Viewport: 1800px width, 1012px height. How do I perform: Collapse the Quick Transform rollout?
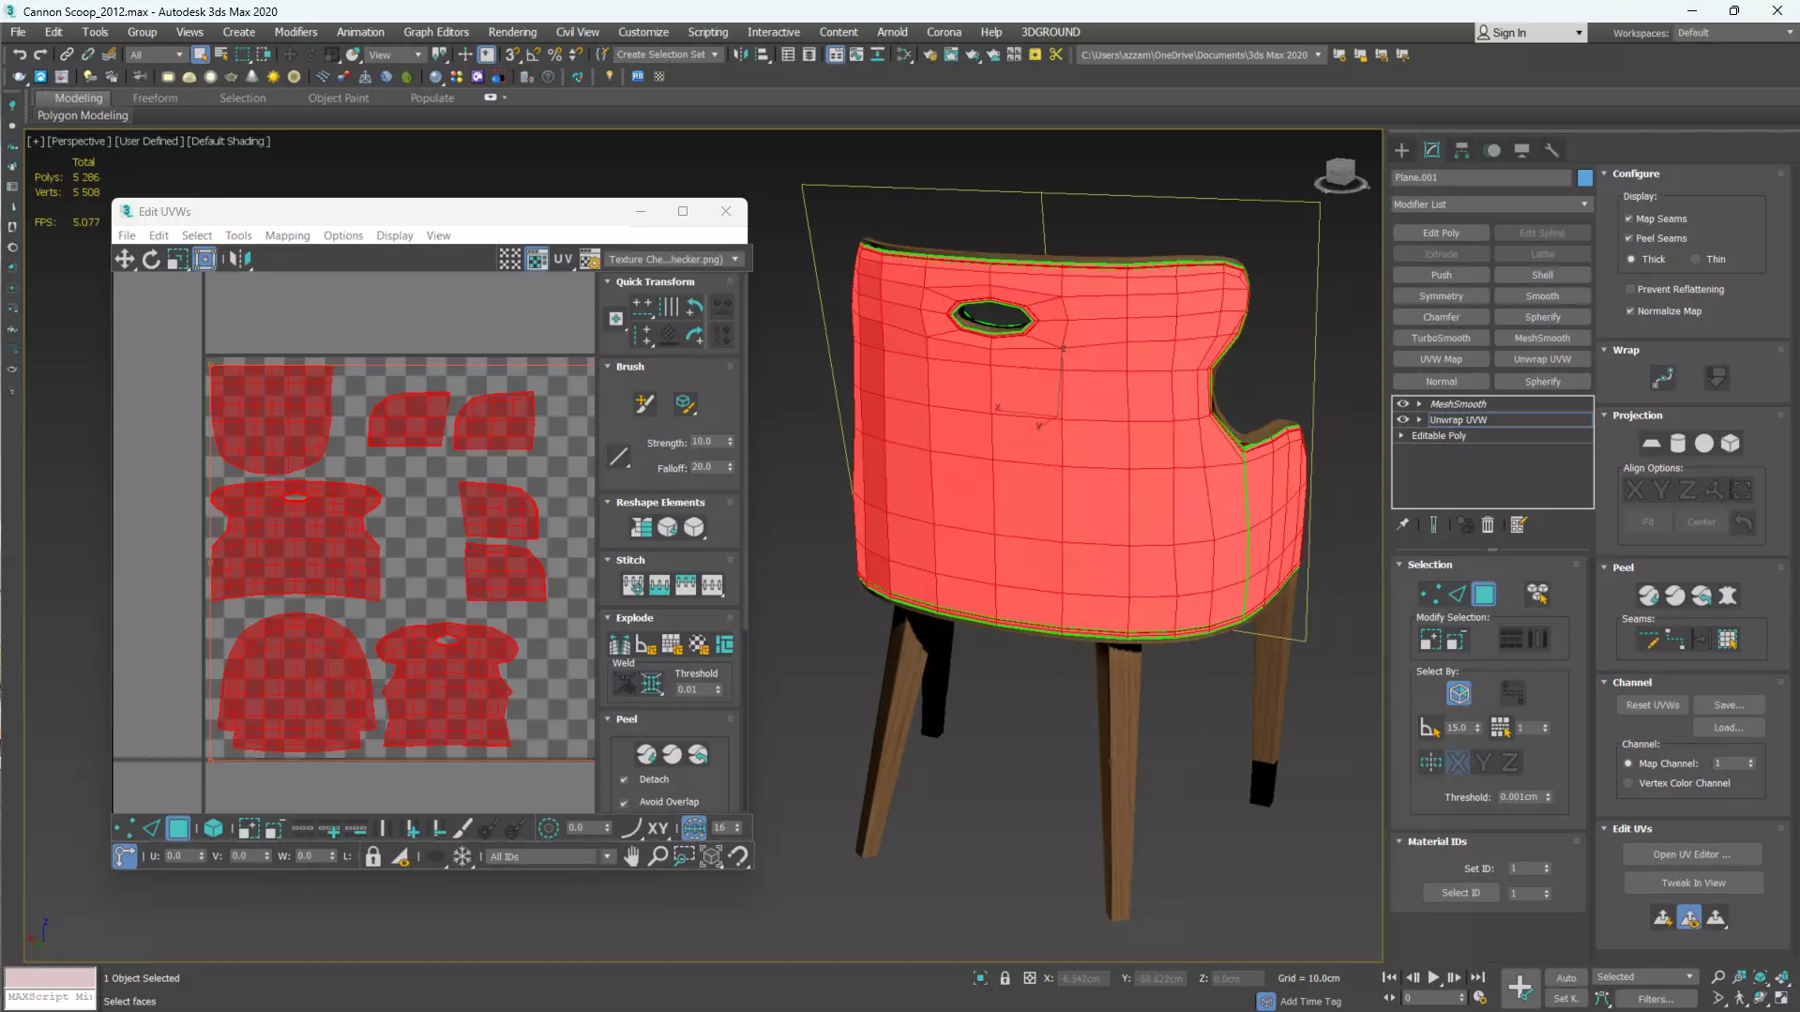[655, 282]
